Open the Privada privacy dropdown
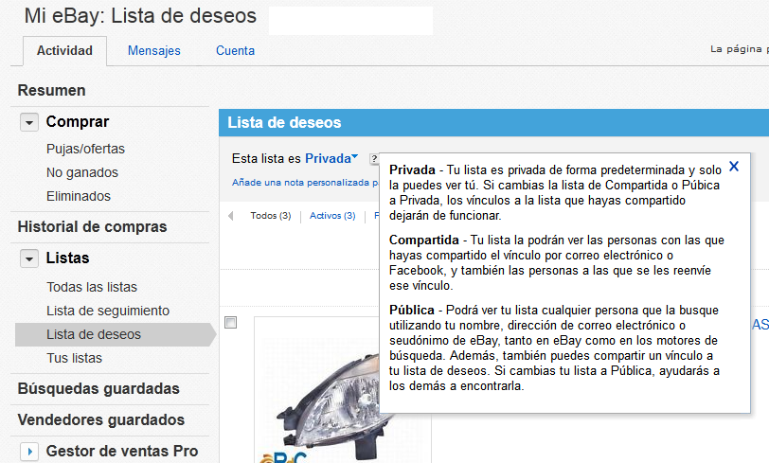This screenshot has height=463, width=769. click(x=331, y=158)
